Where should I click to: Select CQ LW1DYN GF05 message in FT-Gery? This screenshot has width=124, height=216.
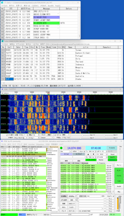[46, 23]
